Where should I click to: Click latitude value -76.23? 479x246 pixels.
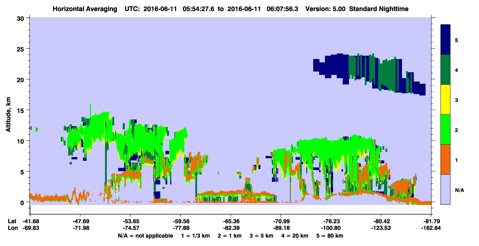pos(331,221)
